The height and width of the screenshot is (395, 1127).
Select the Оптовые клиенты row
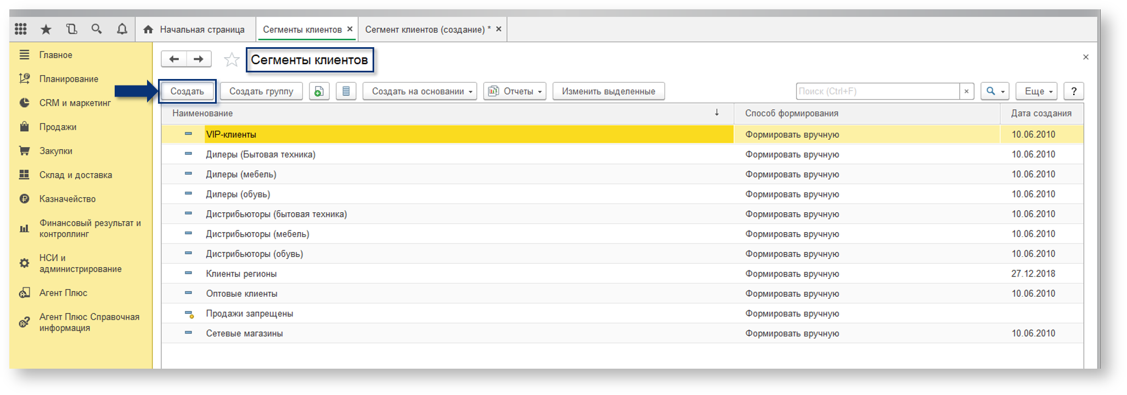[622, 294]
